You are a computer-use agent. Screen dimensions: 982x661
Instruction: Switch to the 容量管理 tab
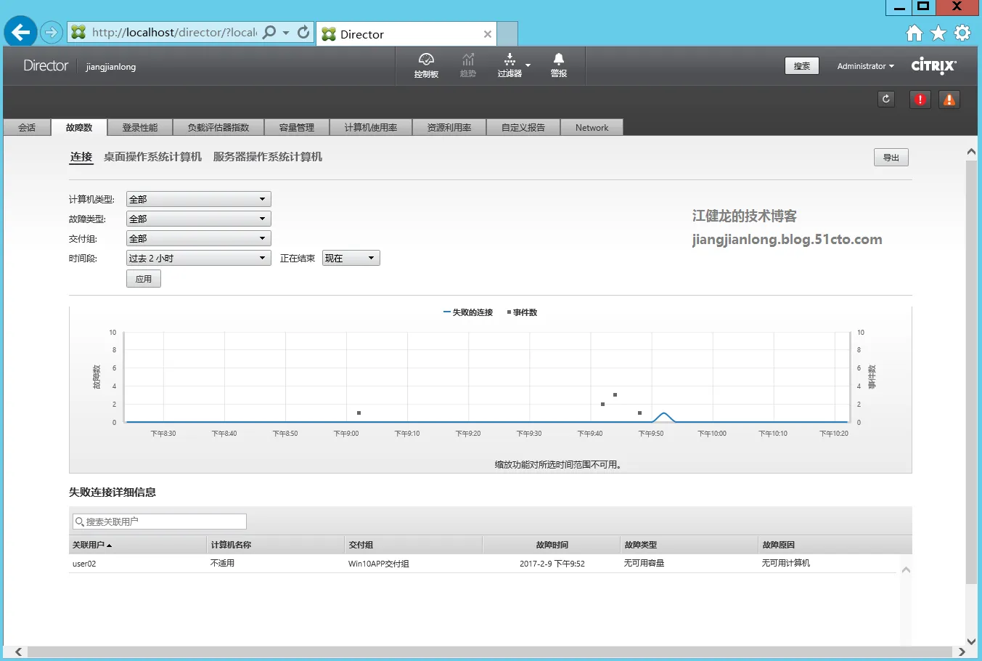pos(297,127)
